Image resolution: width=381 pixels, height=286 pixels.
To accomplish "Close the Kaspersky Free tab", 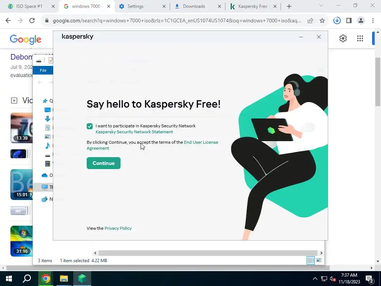I will click(x=275, y=6).
